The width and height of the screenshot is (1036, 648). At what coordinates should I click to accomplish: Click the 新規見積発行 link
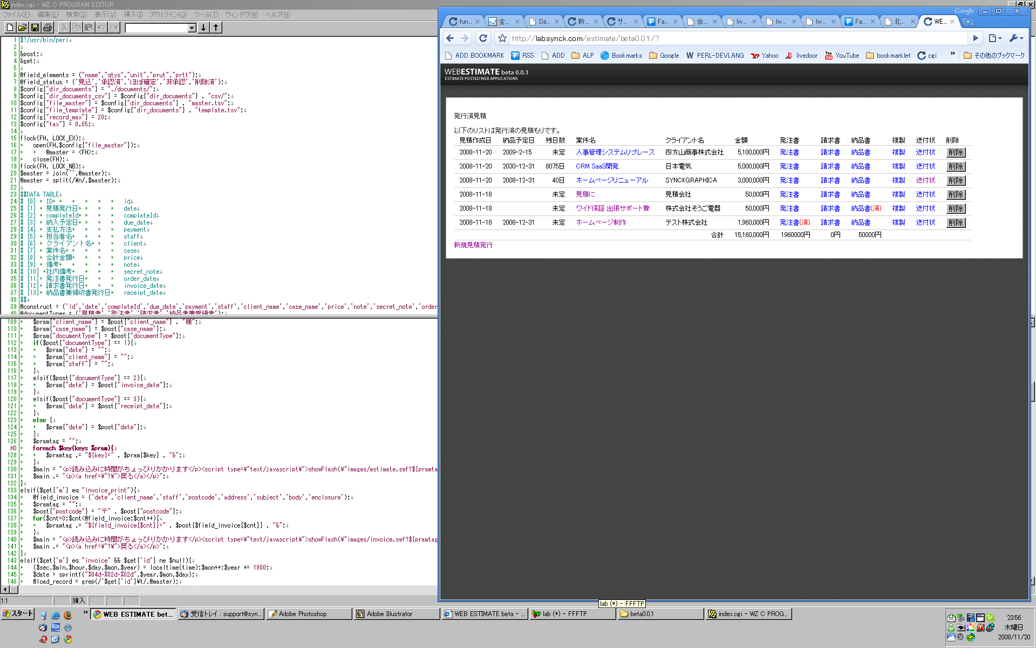(473, 245)
